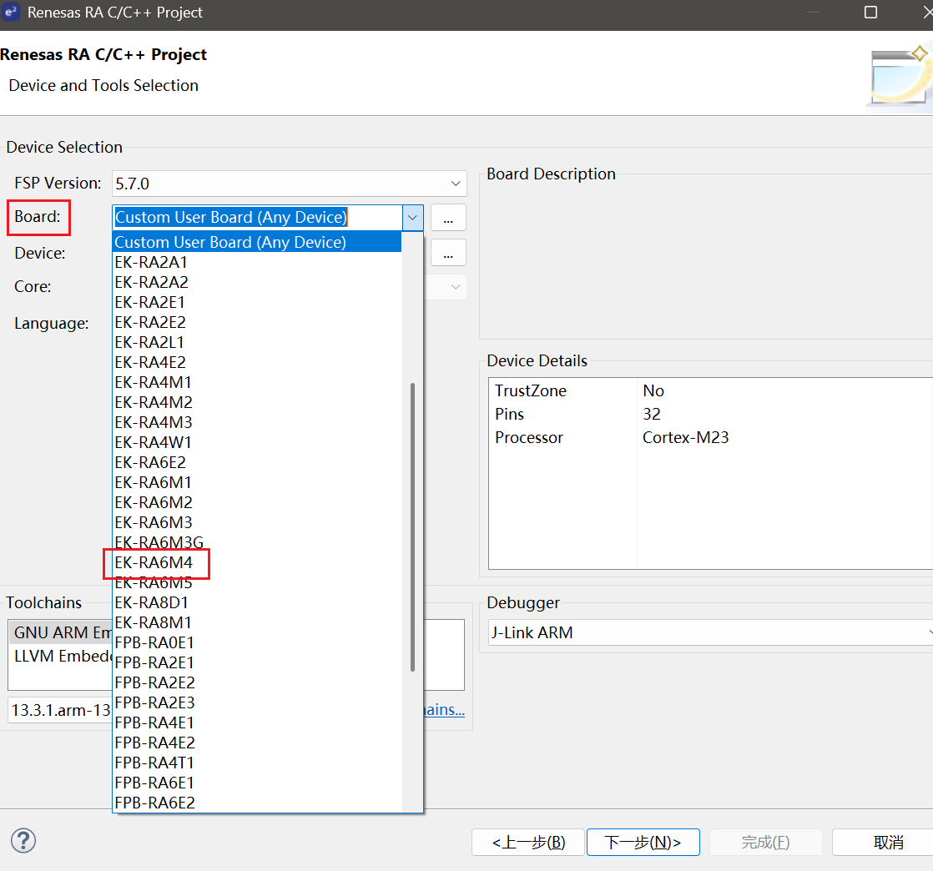Go to previous step with 上一步(B)
The width and height of the screenshot is (933, 871).
(527, 843)
